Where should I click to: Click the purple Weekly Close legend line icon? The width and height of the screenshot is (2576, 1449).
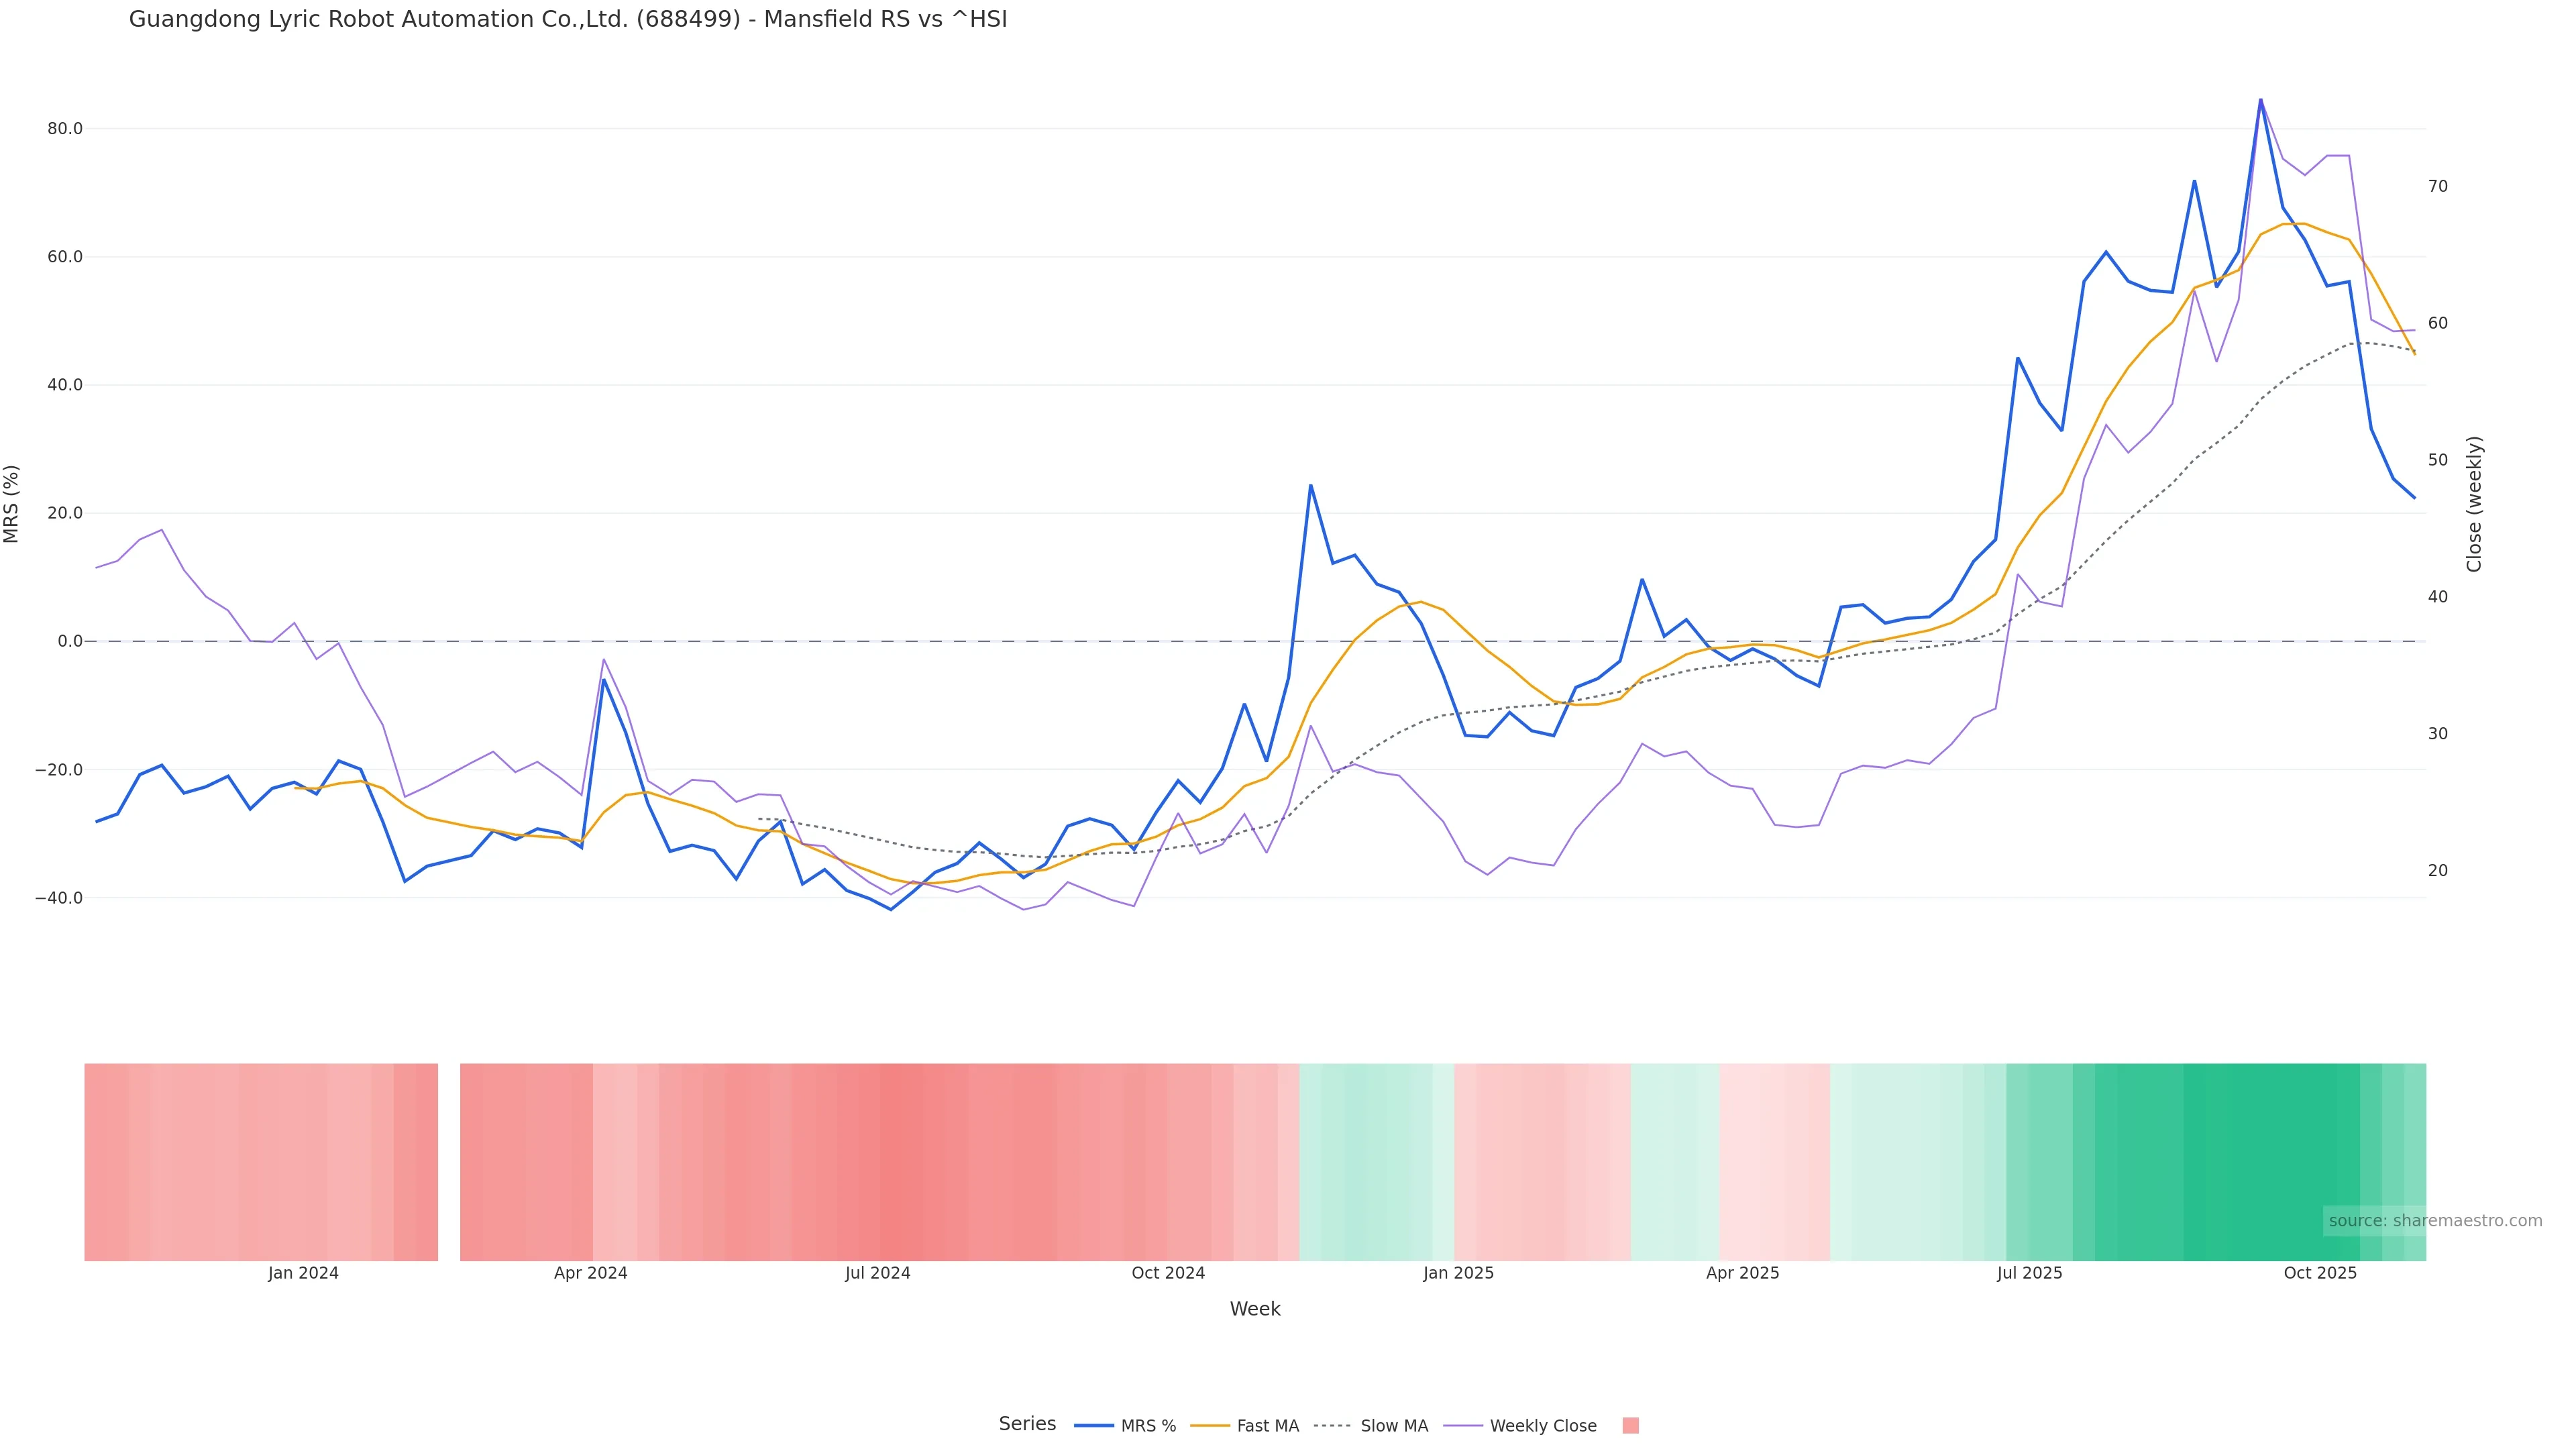tap(1462, 1426)
